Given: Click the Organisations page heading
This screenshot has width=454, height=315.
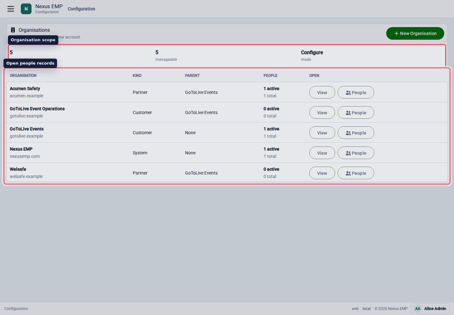Looking at the screenshot, I should (x=34, y=30).
